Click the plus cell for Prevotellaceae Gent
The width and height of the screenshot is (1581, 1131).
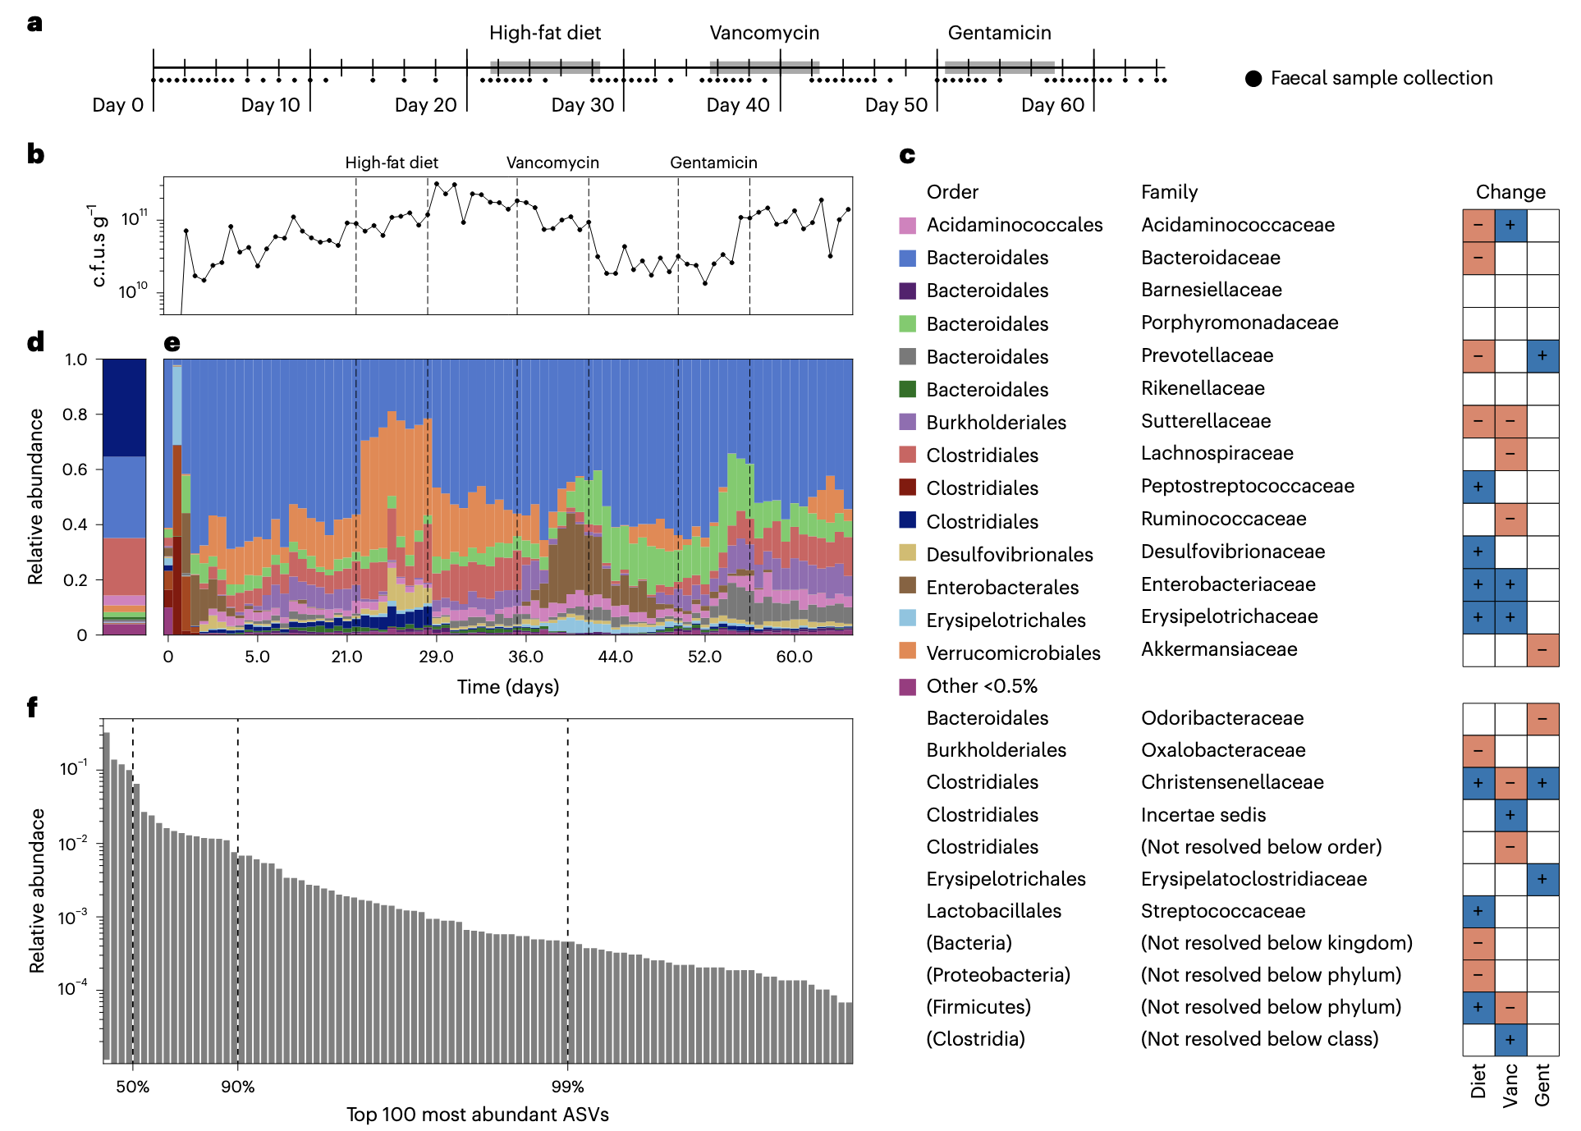tap(1542, 356)
